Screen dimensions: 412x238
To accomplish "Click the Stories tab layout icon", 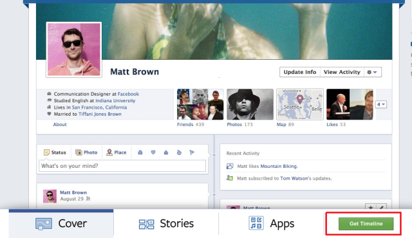I will click(146, 224).
